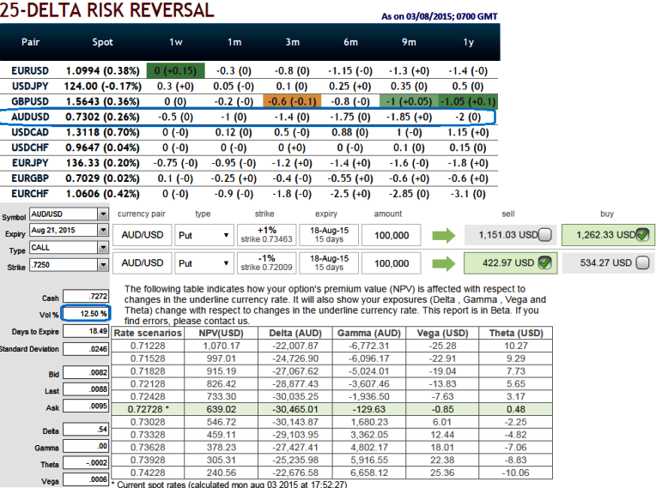Click the 1y column header
656x488 pixels.
468,42
